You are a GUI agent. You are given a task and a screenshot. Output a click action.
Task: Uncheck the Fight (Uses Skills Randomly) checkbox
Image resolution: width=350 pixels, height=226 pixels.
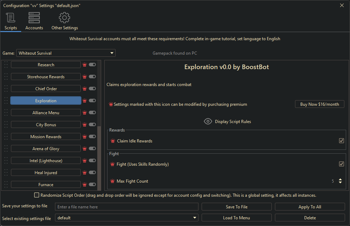point(341,164)
